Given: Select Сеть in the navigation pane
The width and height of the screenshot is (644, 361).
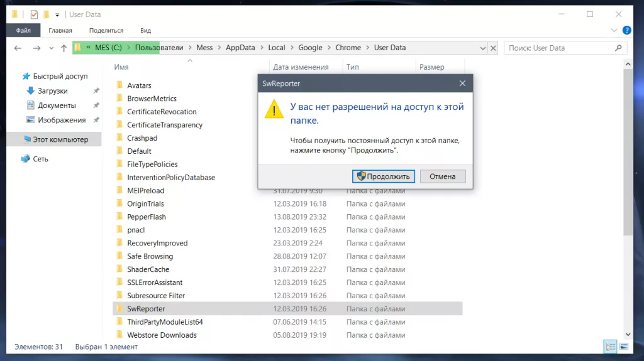Looking at the screenshot, I should pyautogui.click(x=40, y=159).
